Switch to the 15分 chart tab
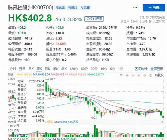167x140 pixels. pos(104,69)
